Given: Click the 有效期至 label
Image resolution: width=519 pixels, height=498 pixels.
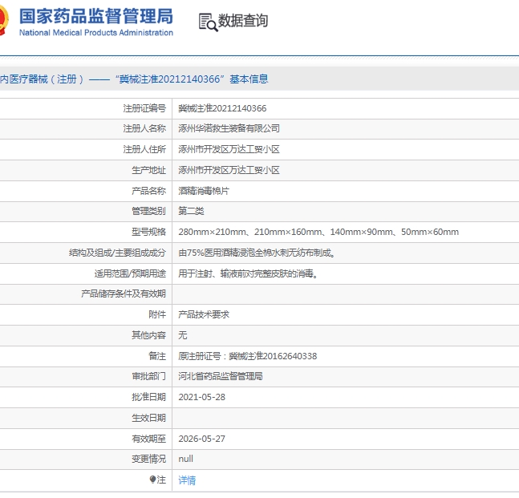Looking at the screenshot, I should [148, 439].
